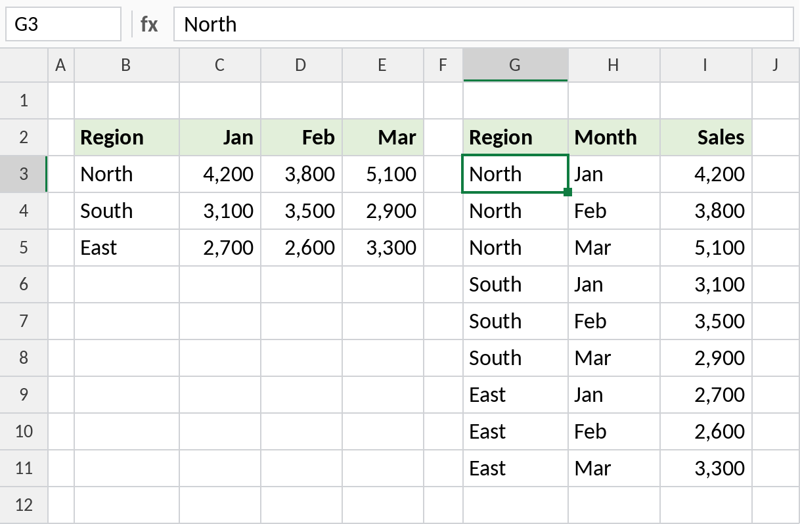Click the fill handle of selected cell G3

pyautogui.click(x=568, y=192)
